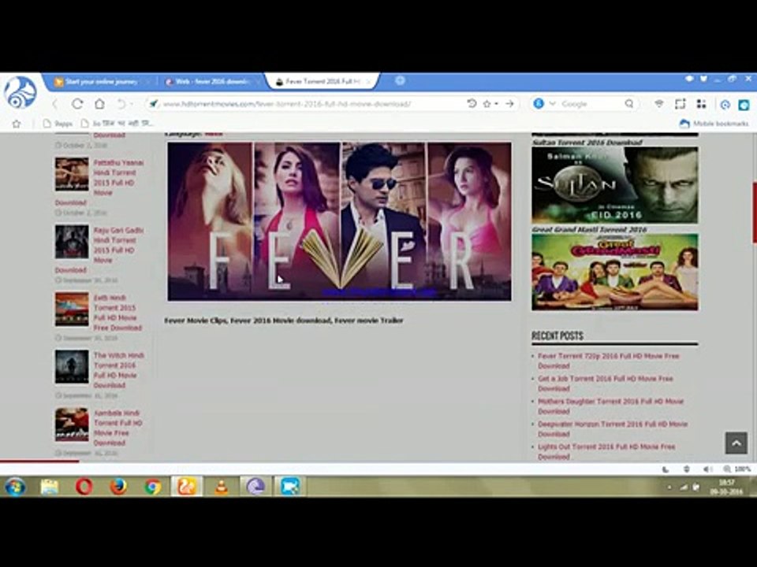
Task: Restore closed tab with the undo icon
Action: point(121,104)
